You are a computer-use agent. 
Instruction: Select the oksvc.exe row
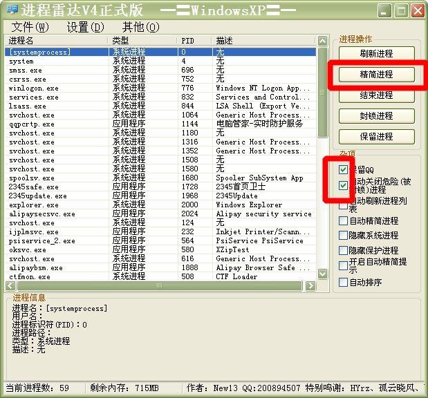pos(160,250)
